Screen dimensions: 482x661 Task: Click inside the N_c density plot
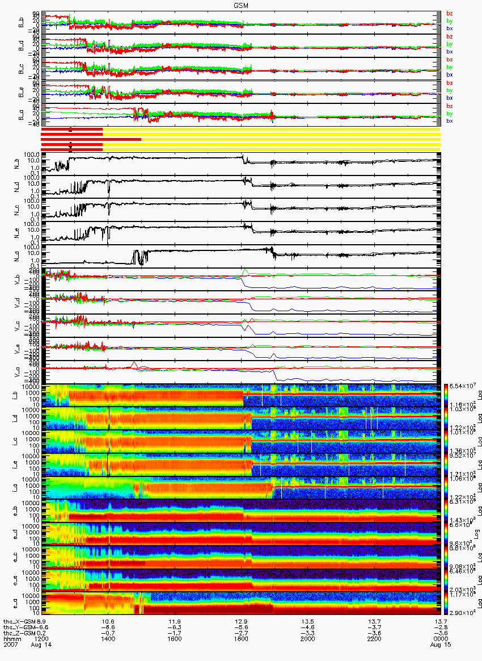point(241,210)
